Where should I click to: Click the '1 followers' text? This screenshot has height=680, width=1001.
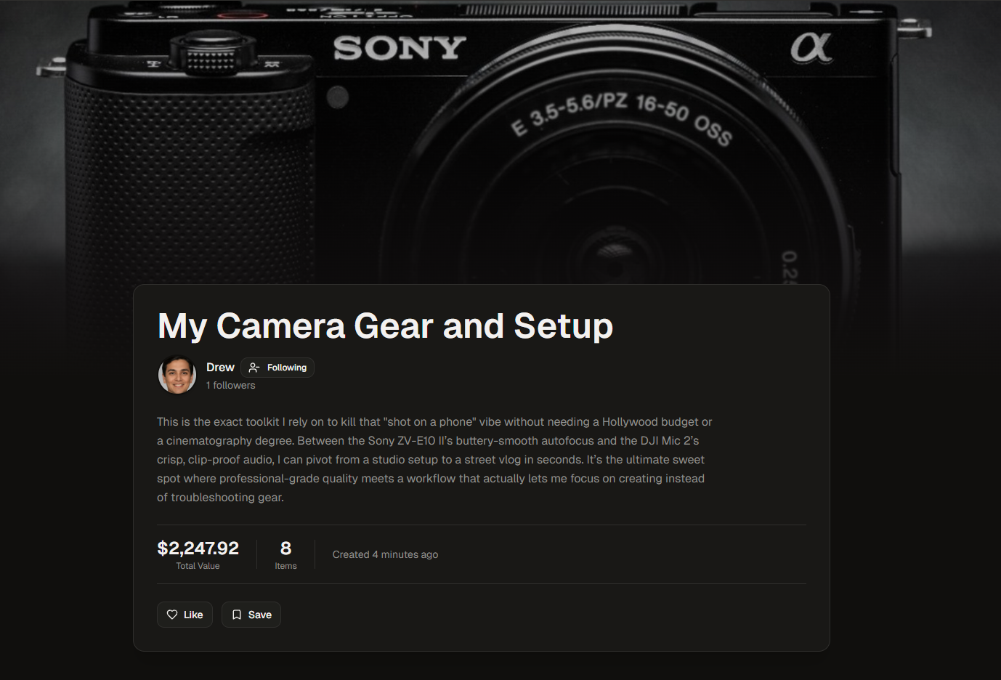[230, 386]
